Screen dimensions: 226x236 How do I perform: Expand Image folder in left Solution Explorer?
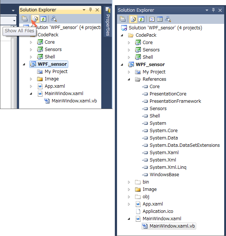point(31,79)
